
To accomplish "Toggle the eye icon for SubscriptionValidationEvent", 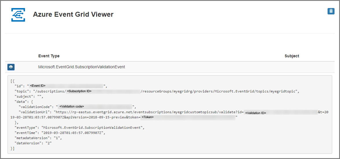I will point(11,67).
